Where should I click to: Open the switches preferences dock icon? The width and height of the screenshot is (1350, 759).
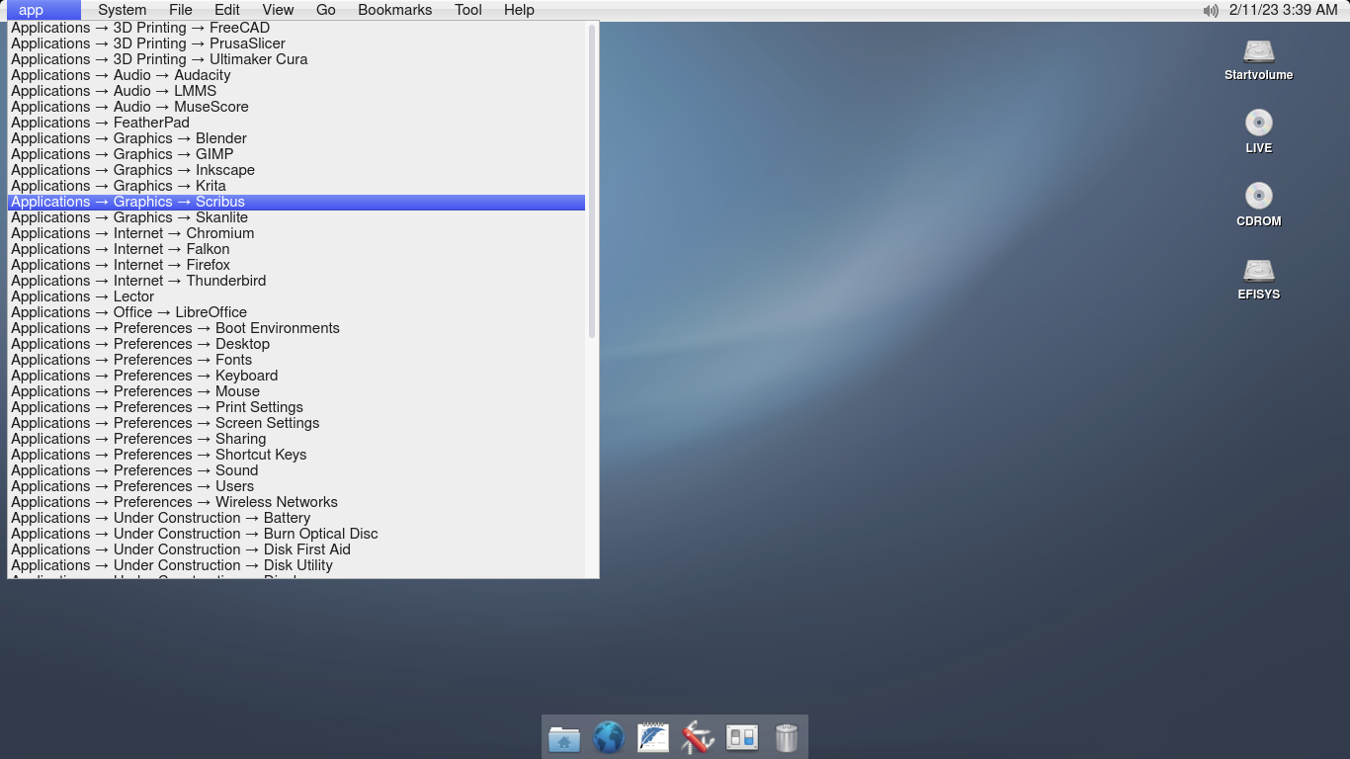[742, 737]
